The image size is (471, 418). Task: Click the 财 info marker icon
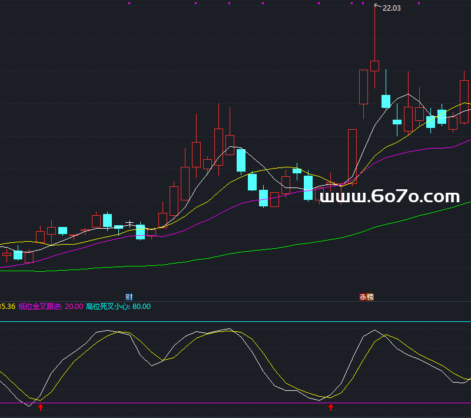129,297
